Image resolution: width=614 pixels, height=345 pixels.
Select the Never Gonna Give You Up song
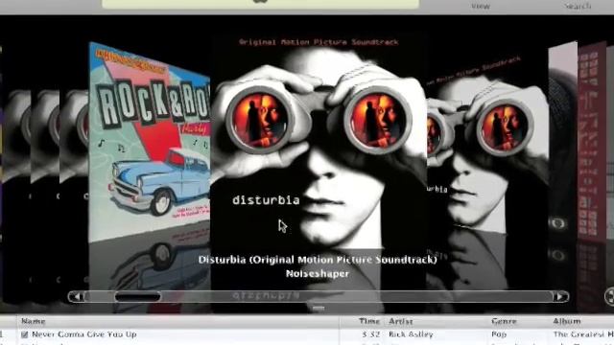[84, 334]
